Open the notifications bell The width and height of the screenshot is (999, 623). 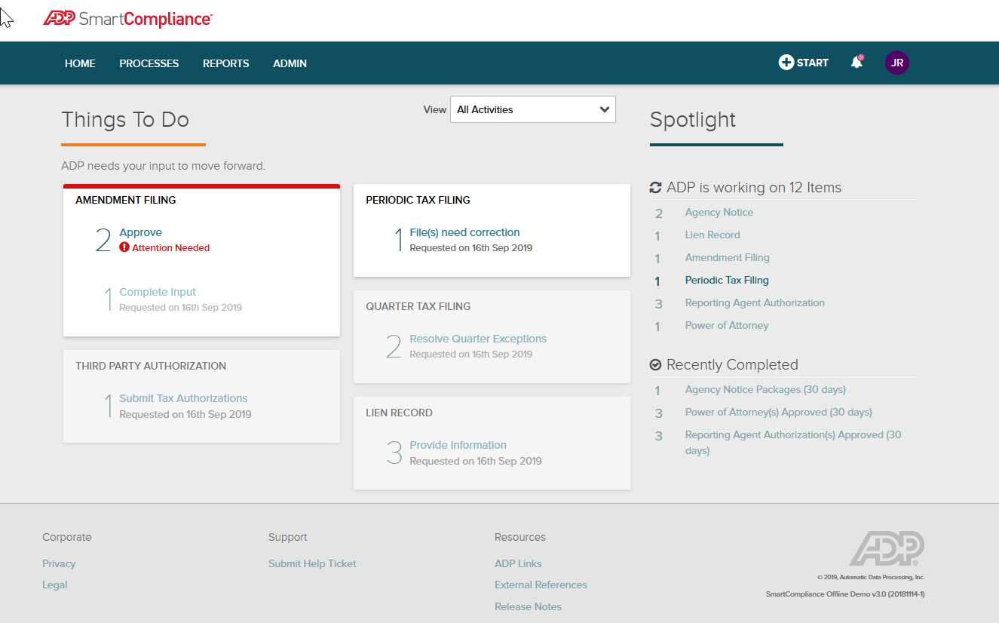coord(857,63)
